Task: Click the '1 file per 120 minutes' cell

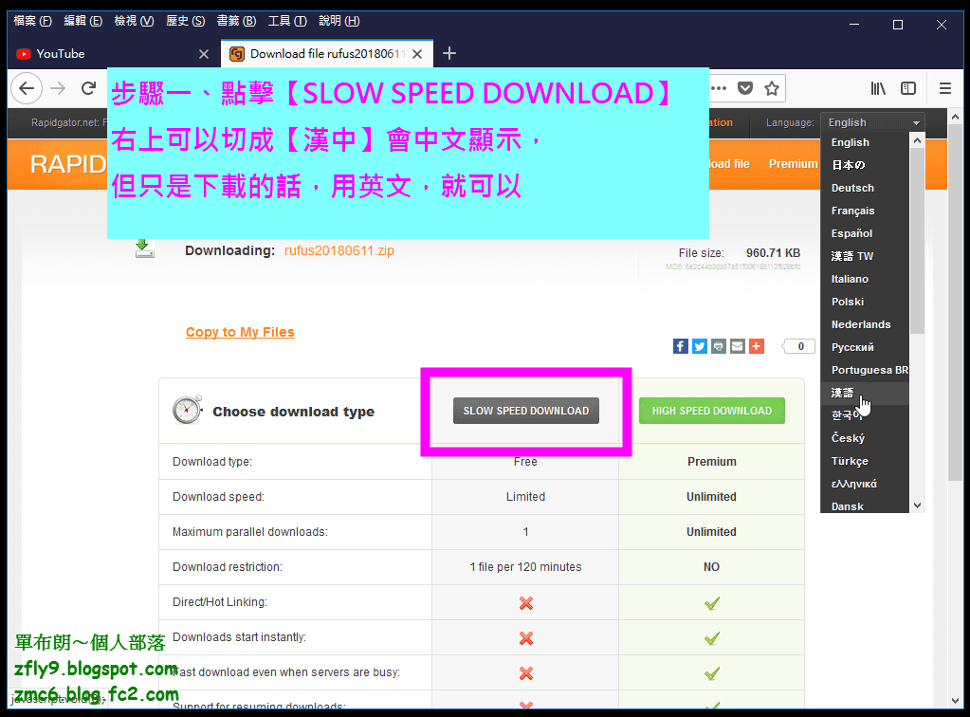Action: pos(525,566)
